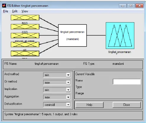Viewport: 146px width, 123px height.
Task: Select the minyak dan lemak input box
Action: coord(25,36)
